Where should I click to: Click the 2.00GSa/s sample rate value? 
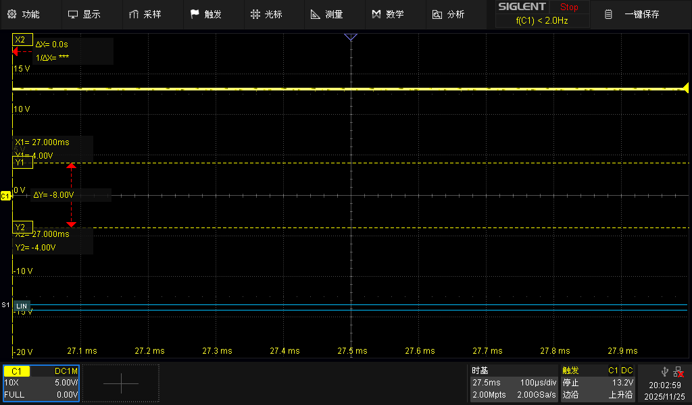point(537,394)
